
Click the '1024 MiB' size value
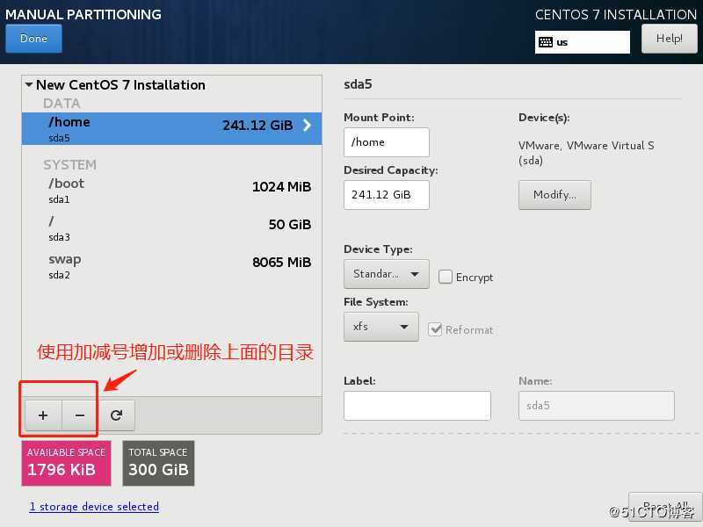[x=281, y=187]
